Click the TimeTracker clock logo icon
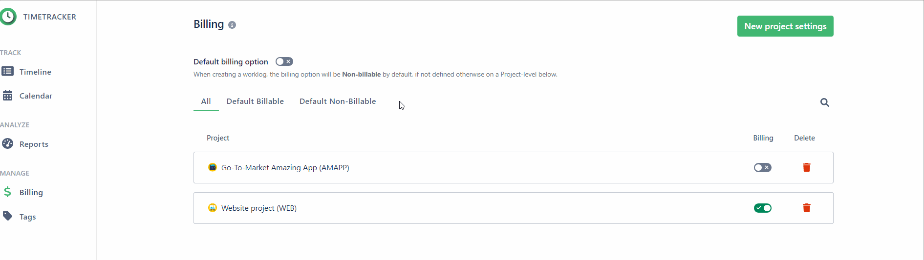Image resolution: width=924 pixels, height=260 pixels. pyautogui.click(x=8, y=17)
